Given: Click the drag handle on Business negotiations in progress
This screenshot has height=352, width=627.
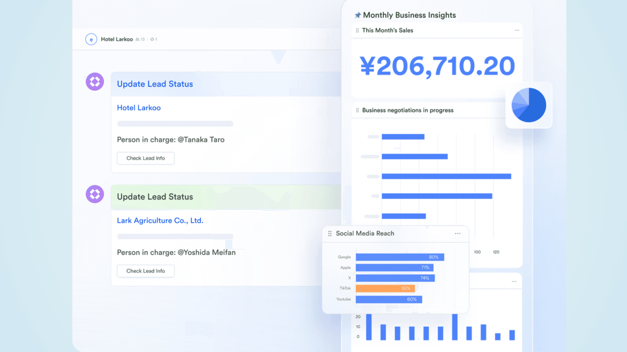Looking at the screenshot, I should [357, 110].
